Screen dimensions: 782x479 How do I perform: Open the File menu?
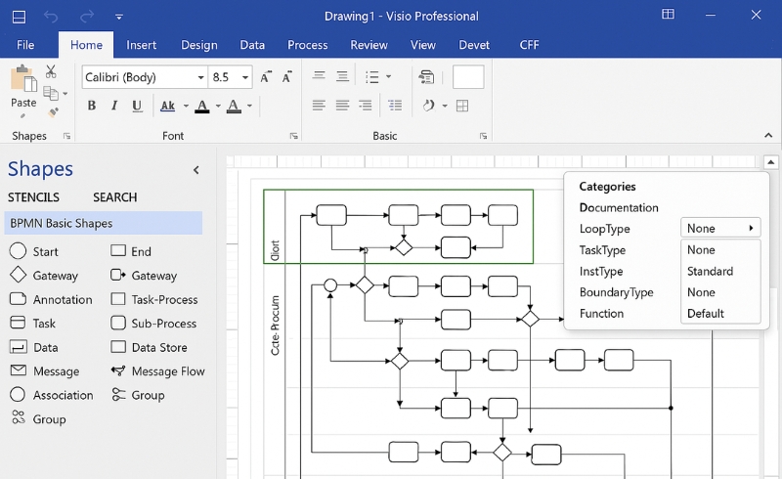pyautogui.click(x=25, y=45)
